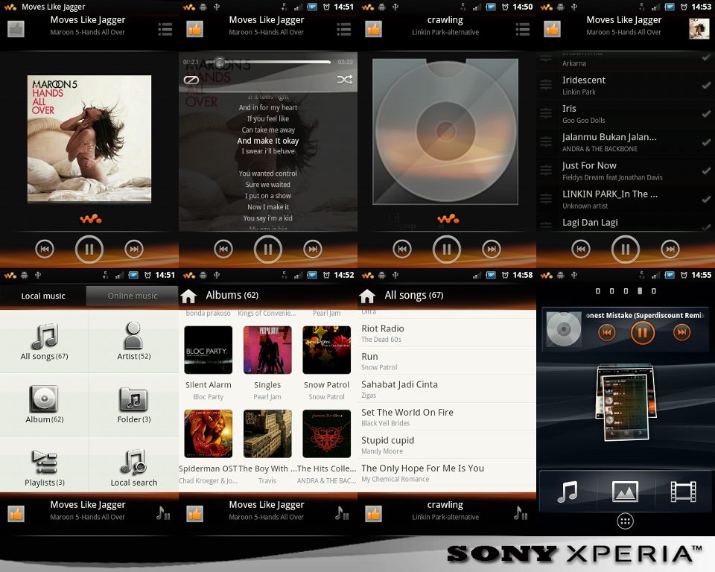Viewport: 715px width, 572px height.
Task: Open the gallery picture shortcut on the home dock
Action: pos(625,492)
